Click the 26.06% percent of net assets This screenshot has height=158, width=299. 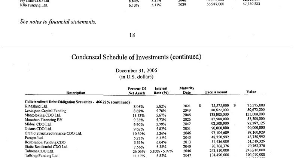pos(138,151)
